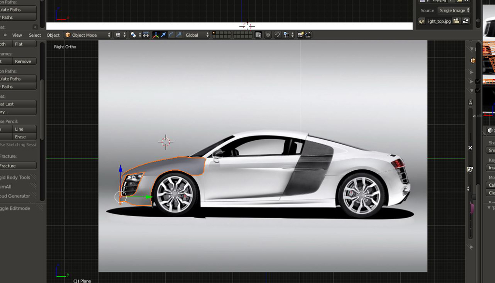Image resolution: width=495 pixels, height=283 pixels.
Task: Click the Fracture button
Action: coord(18,165)
